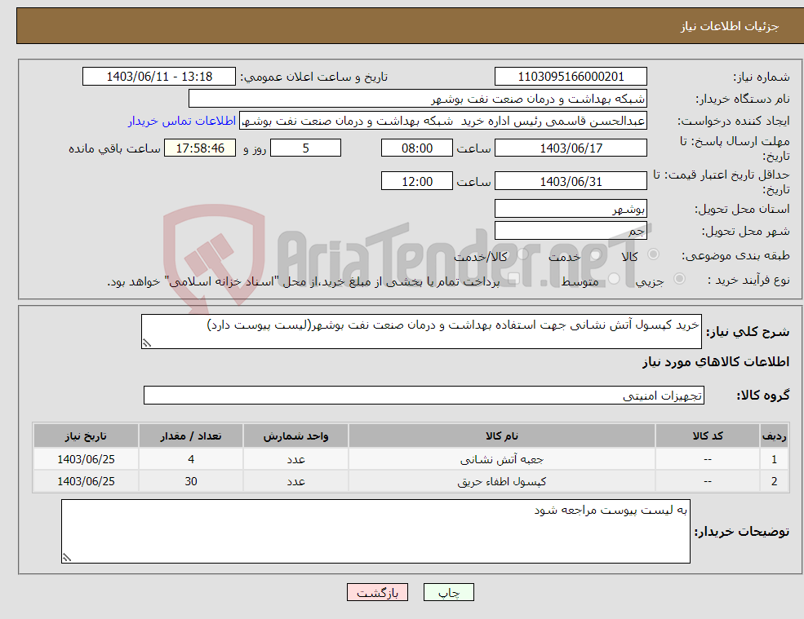This screenshot has height=619, width=804.
Task: Click the unit عدد in row 1
Action: [295, 460]
